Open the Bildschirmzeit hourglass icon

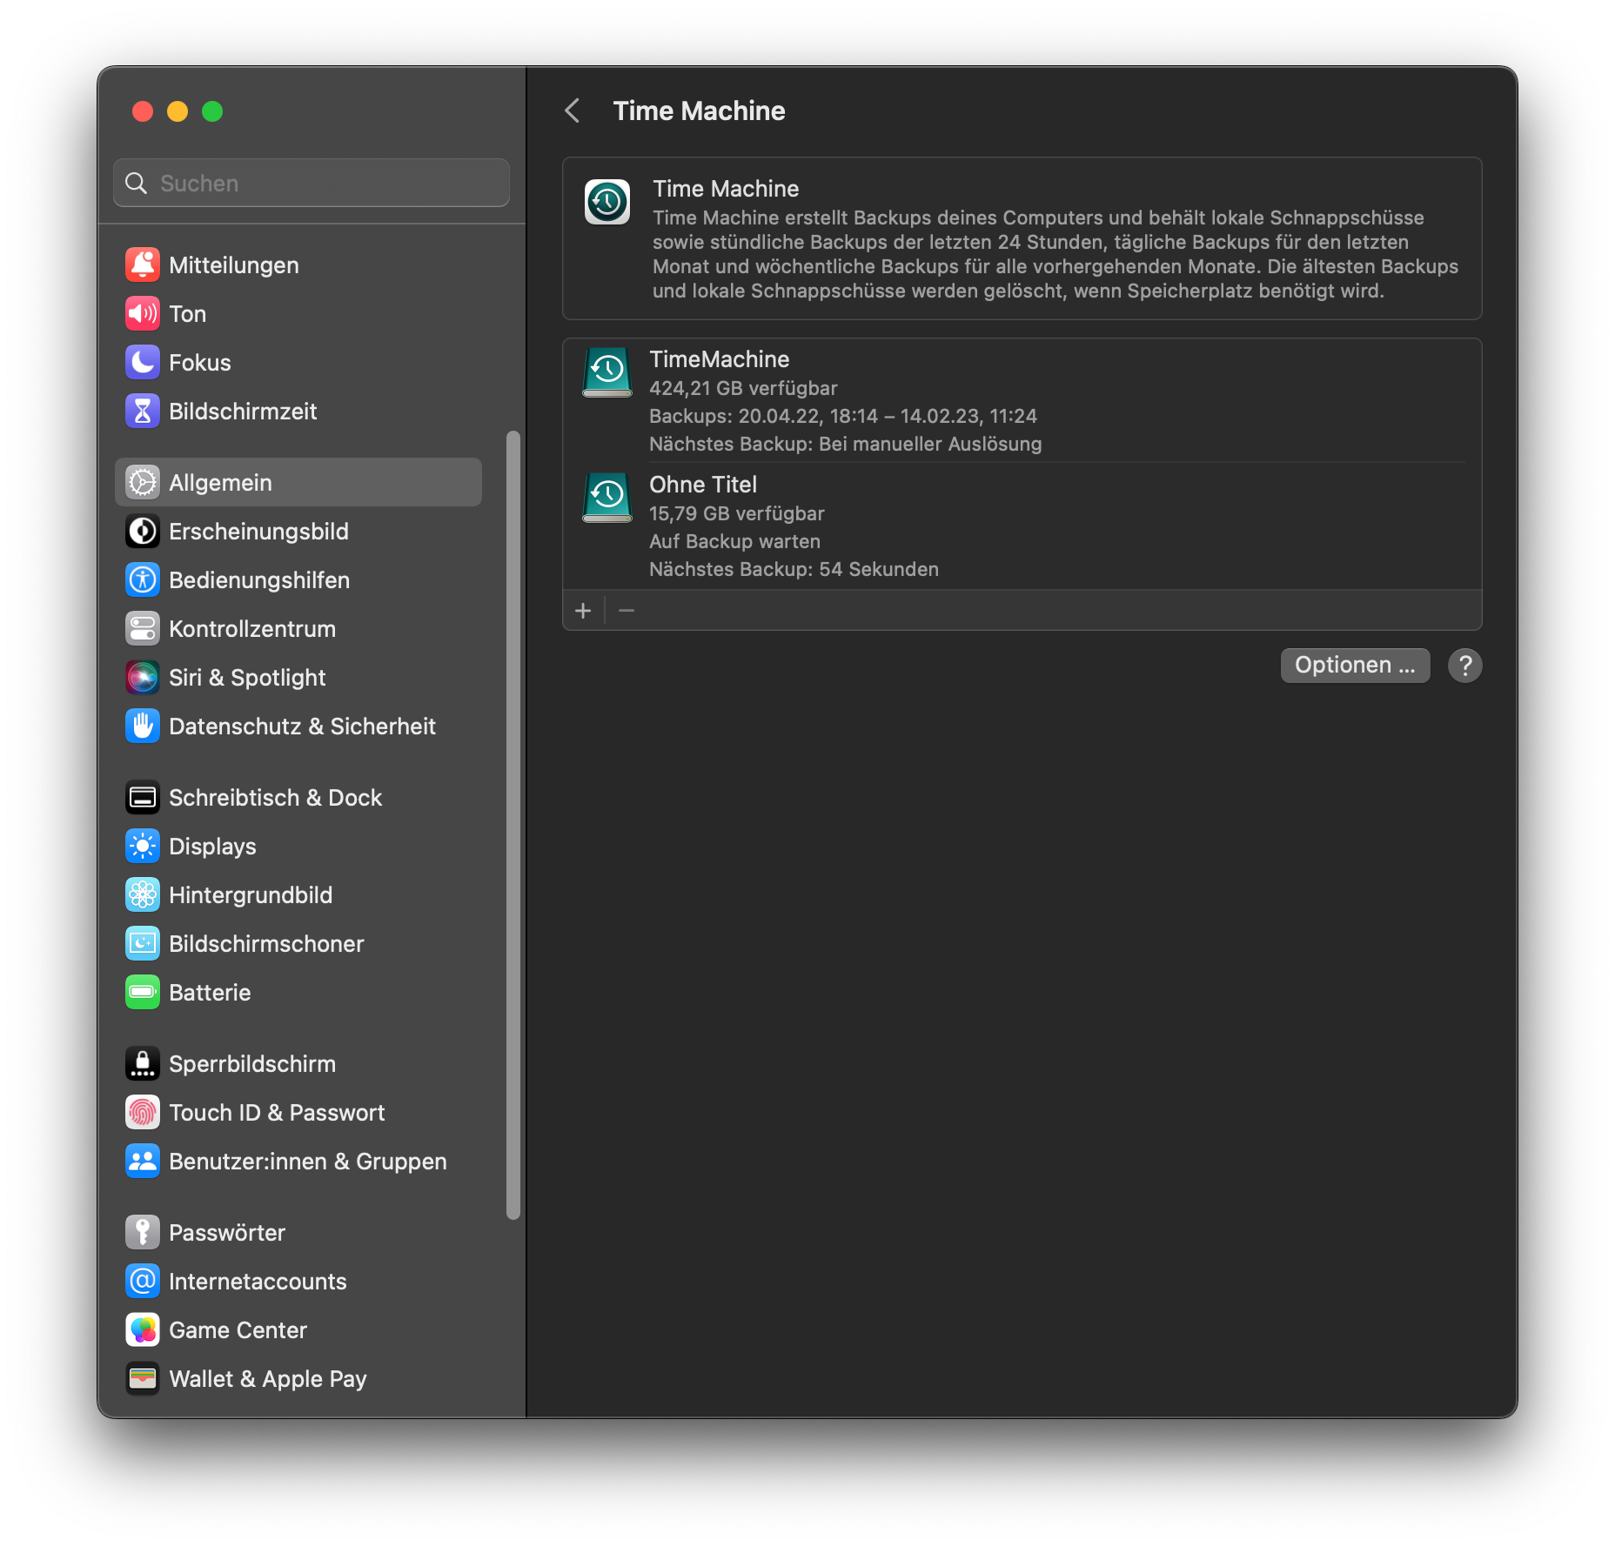point(143,412)
